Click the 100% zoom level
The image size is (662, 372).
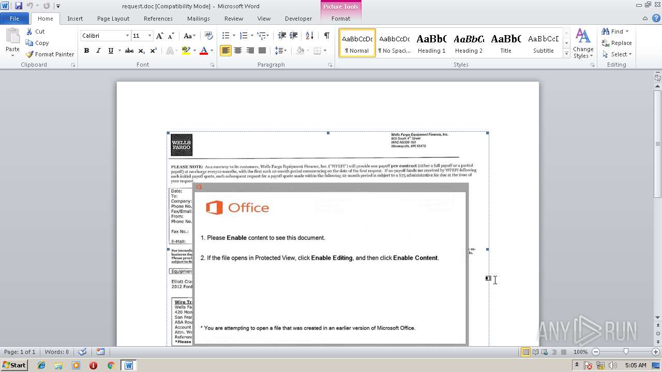[x=581, y=352]
